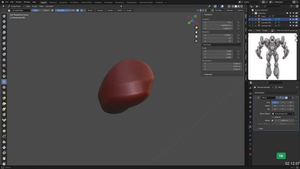Hide Cylinder.001 with its eye icon
This screenshot has height=169, width=300.
pyautogui.click(x=293, y=20)
